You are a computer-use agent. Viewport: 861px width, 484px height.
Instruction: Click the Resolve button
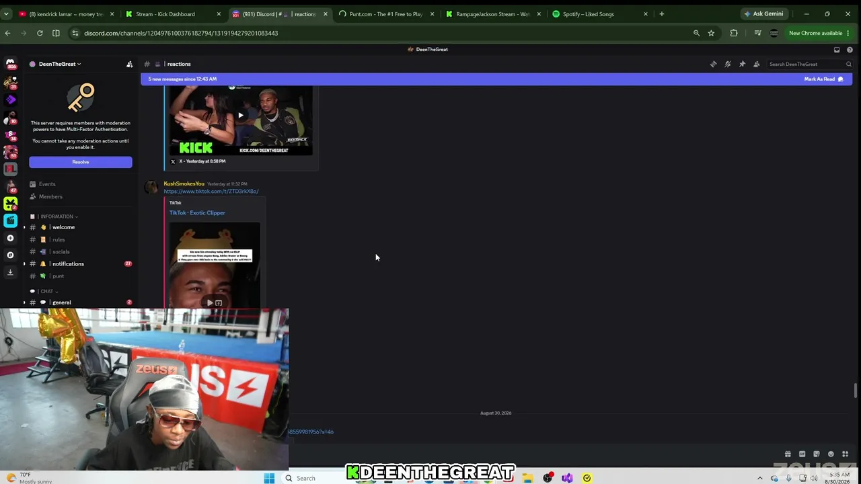click(x=81, y=162)
